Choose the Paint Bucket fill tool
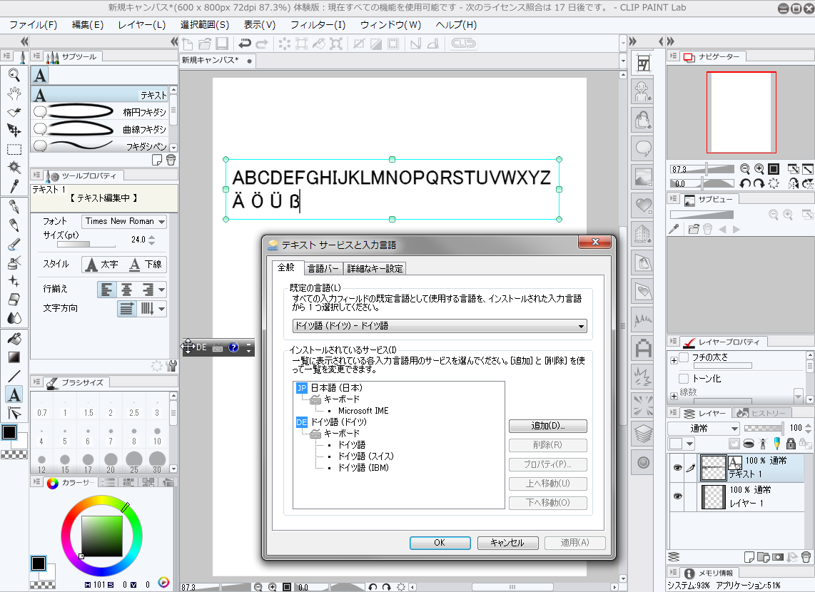The width and height of the screenshot is (815, 592). (14, 338)
